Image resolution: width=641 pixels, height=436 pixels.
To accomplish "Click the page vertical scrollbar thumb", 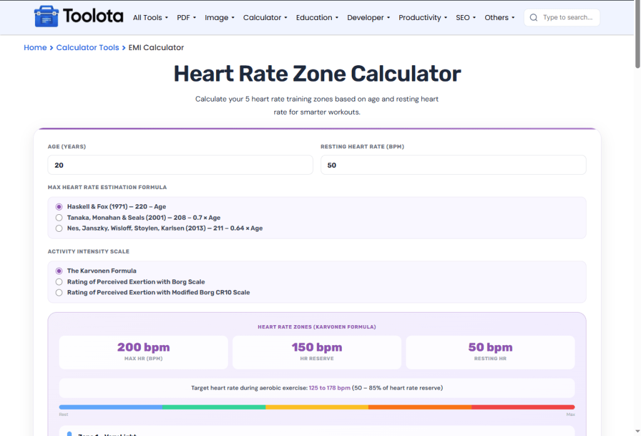I will pos(637,34).
